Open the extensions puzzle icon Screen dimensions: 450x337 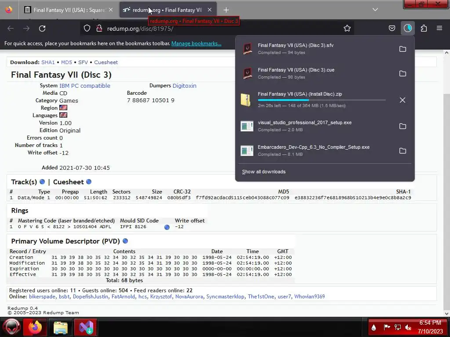pos(424,28)
